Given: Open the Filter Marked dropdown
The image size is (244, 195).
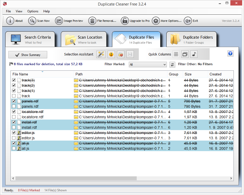Looking at the screenshot, I should tap(148, 65).
